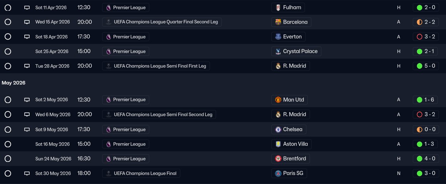
Task: Select the radio circle for Brentford fixture
Action: (x=8, y=159)
